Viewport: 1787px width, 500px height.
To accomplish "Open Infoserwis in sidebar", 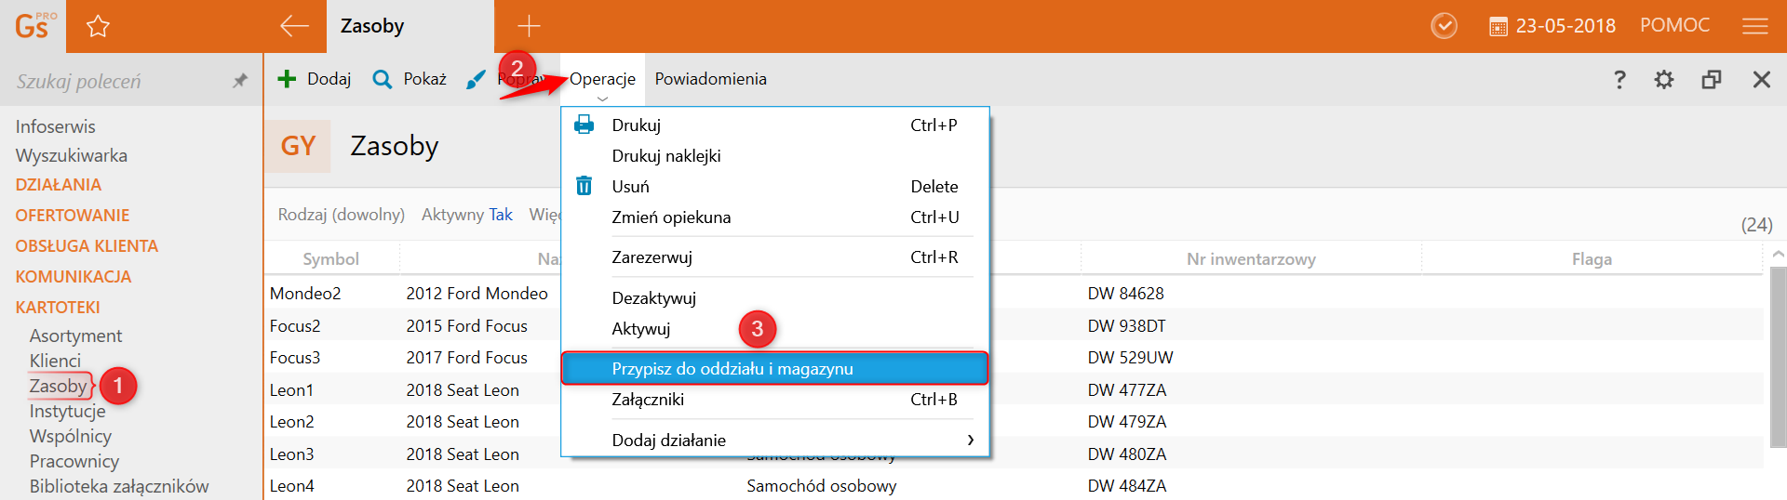I will (x=55, y=126).
